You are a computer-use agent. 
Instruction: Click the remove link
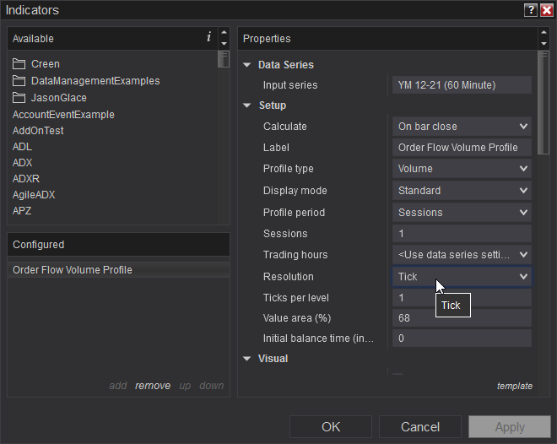153,386
